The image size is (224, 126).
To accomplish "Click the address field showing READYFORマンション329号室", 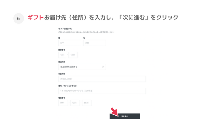I will tap(102, 91).
